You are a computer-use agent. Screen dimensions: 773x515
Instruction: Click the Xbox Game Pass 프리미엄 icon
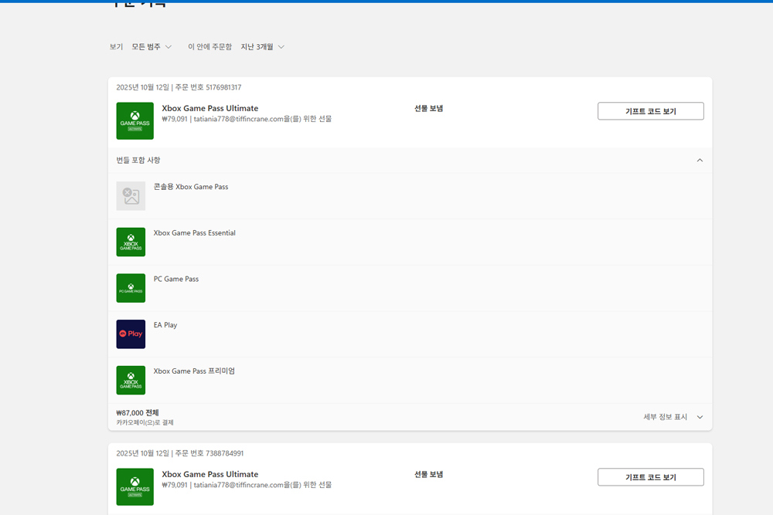131,380
